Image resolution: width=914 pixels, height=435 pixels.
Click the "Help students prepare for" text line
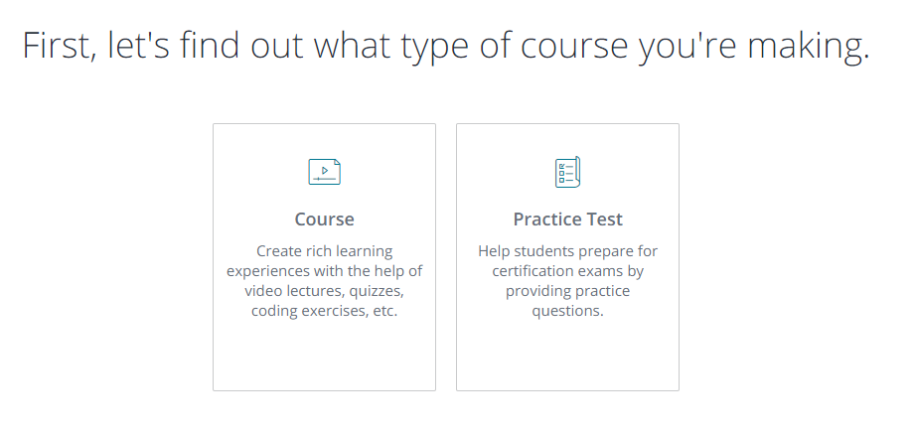click(567, 251)
